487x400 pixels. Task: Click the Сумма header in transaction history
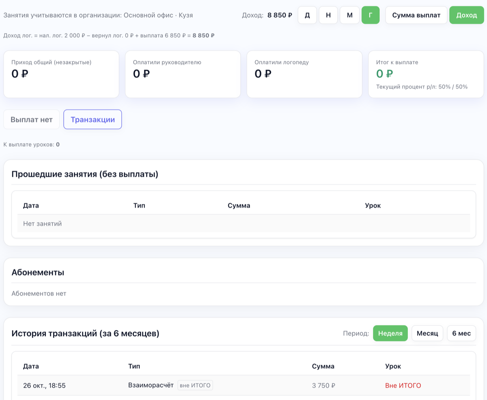click(x=323, y=366)
